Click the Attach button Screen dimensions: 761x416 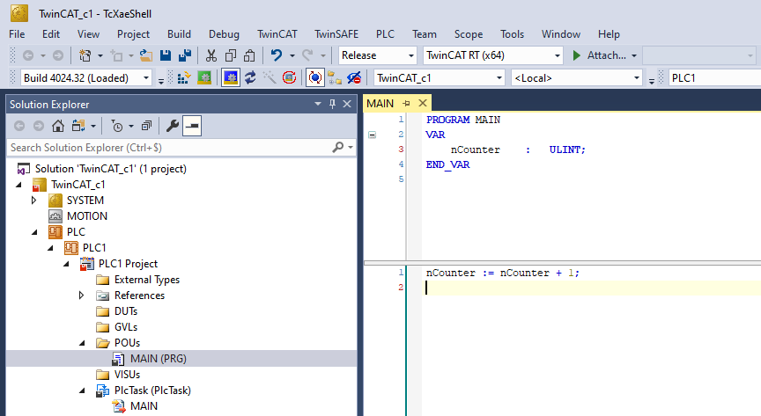pos(603,55)
